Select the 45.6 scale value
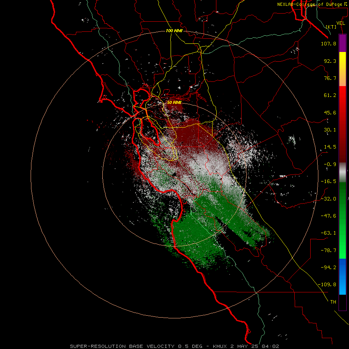The height and width of the screenshot is (349, 349). pyautogui.click(x=330, y=112)
